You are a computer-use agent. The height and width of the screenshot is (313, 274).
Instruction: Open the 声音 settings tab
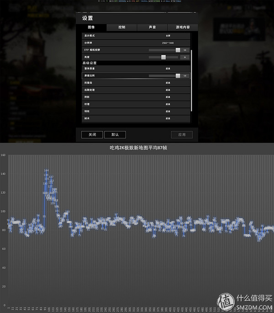tap(152, 27)
